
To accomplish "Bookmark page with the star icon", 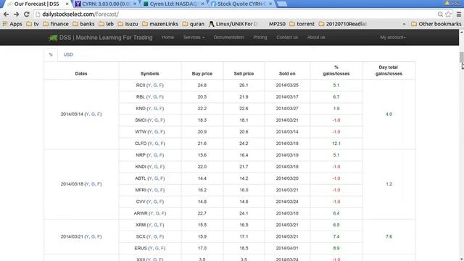I will [448, 14].
